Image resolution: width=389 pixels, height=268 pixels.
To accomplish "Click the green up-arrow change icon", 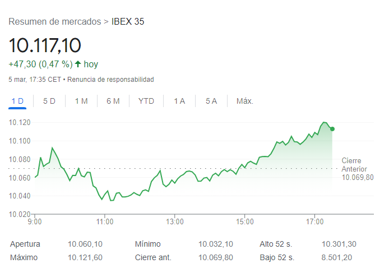I will [x=78, y=64].
